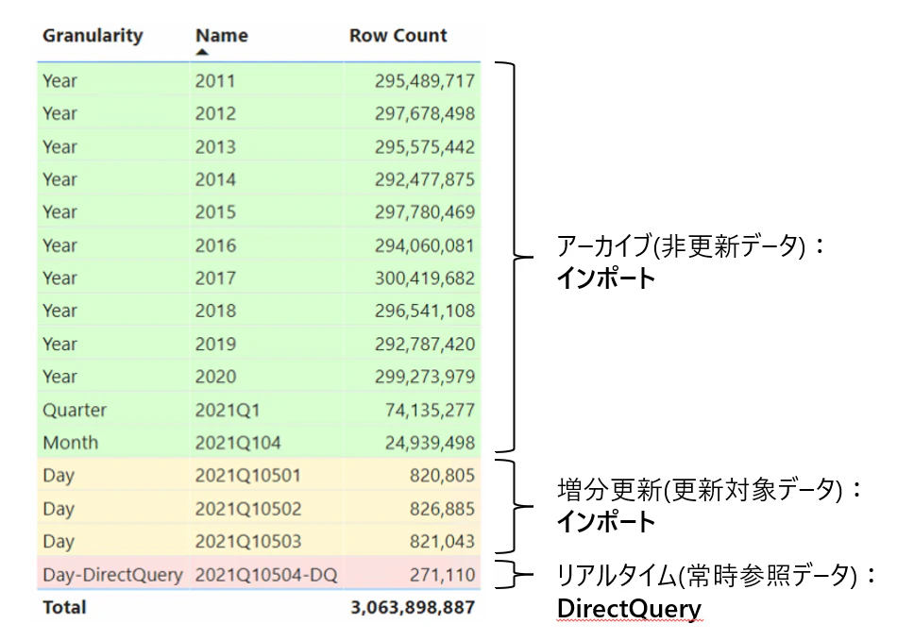Viewport: 897px width, 641px height.
Task: Click the 増分更新(更新対象データ) annotation label
Action: coord(709,490)
